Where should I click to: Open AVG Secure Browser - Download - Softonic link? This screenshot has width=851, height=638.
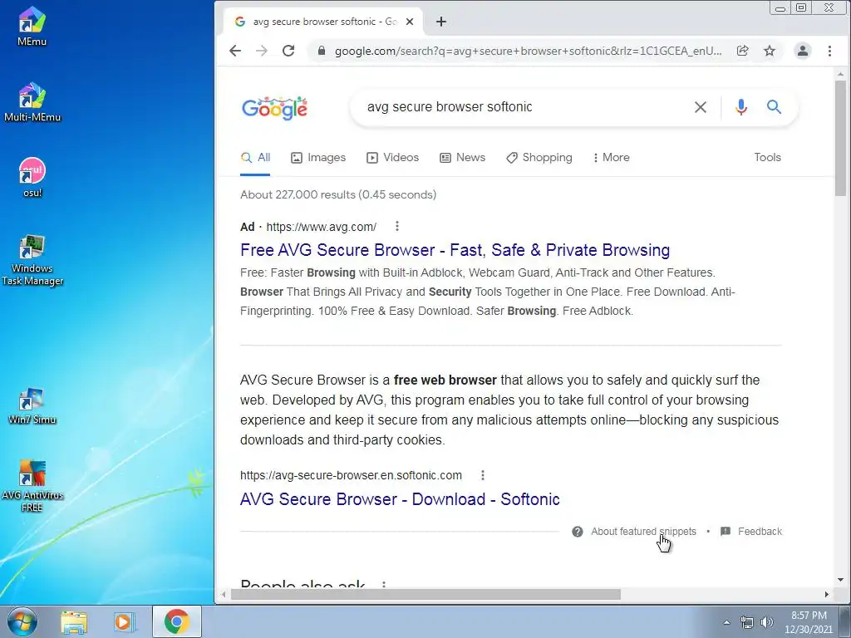click(x=400, y=499)
